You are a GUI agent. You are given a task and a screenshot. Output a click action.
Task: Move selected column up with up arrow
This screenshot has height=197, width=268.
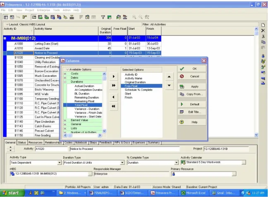tap(169, 77)
